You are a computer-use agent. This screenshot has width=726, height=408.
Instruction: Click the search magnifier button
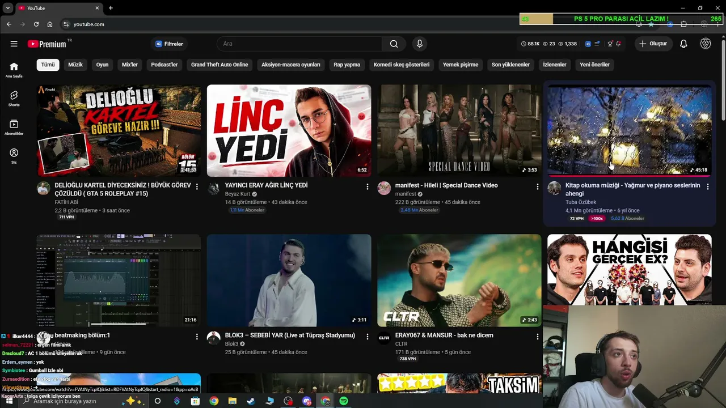tap(394, 44)
